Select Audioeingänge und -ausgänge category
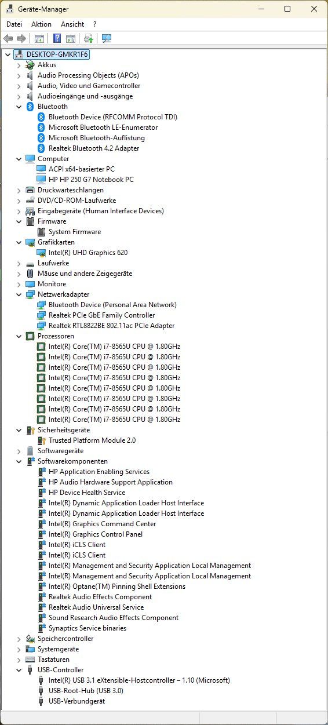328x725 pixels. 85,96
